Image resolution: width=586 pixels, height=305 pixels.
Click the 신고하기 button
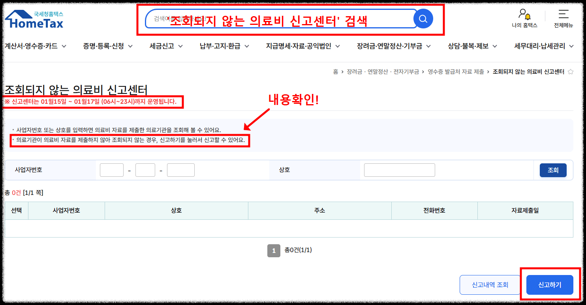click(x=549, y=285)
